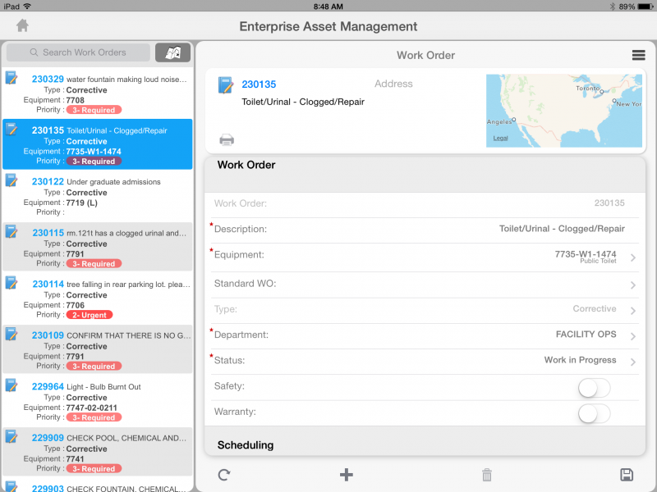
Task: Open Status selection chevron
Action: (632, 362)
